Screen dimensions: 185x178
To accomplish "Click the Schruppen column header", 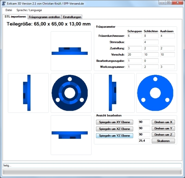I will tap(135, 31).
